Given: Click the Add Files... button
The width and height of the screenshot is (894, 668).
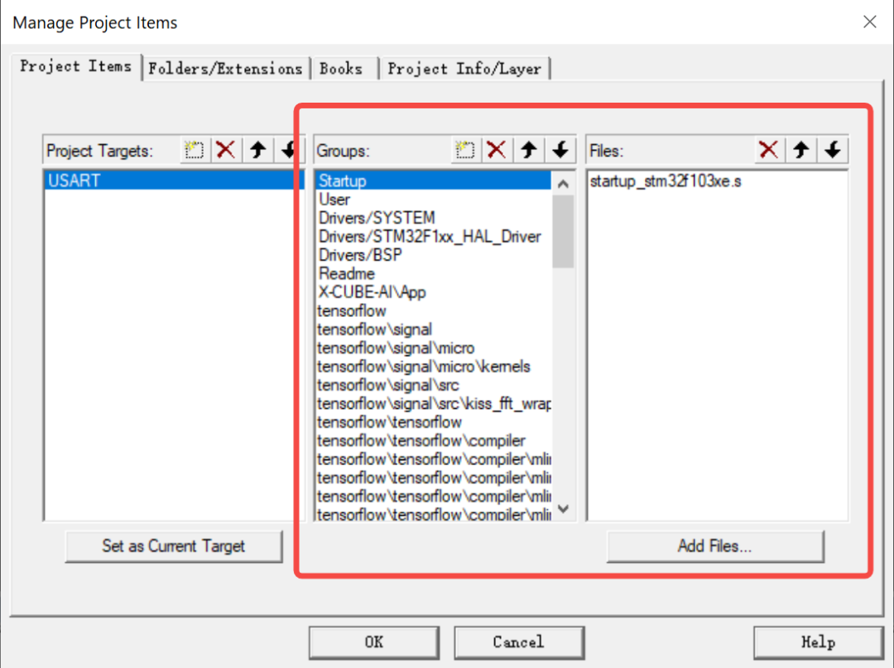Looking at the screenshot, I should click(x=715, y=546).
